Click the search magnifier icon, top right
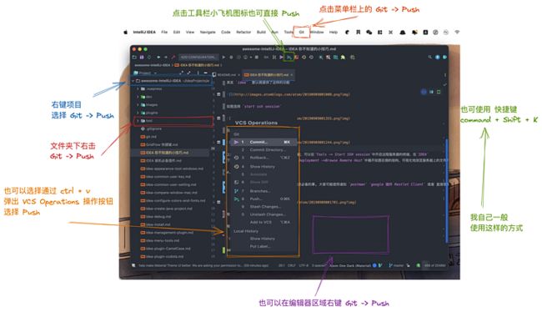Image resolution: width=542 pixels, height=312 pixels. (x=430, y=57)
